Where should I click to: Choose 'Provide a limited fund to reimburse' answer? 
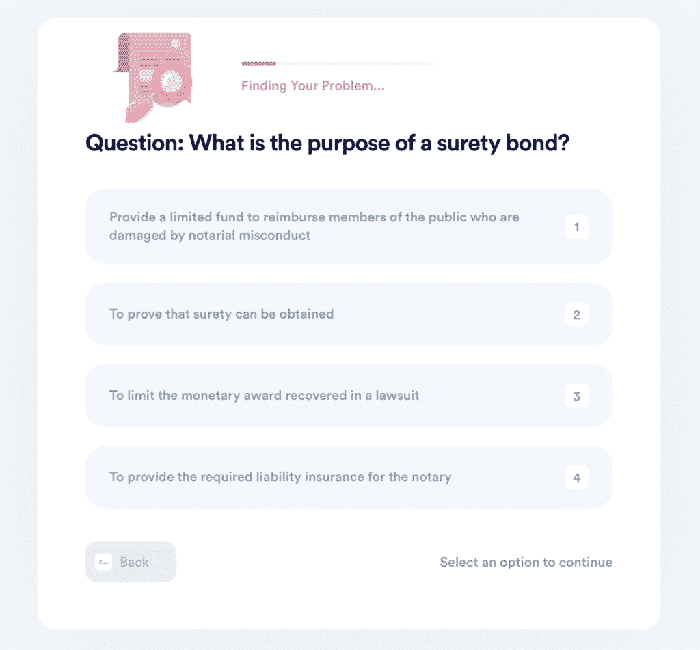(349, 226)
